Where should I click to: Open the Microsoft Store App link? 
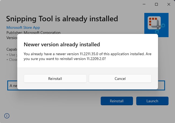[23, 27]
